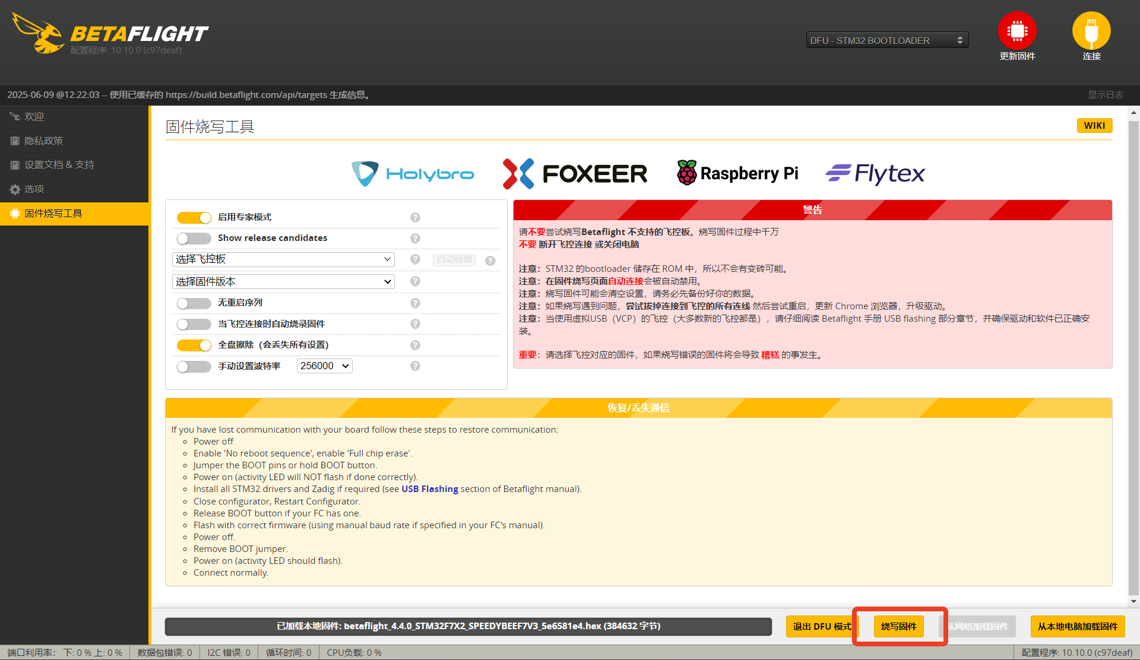Click 显示日志 show log link

pos(1106,95)
